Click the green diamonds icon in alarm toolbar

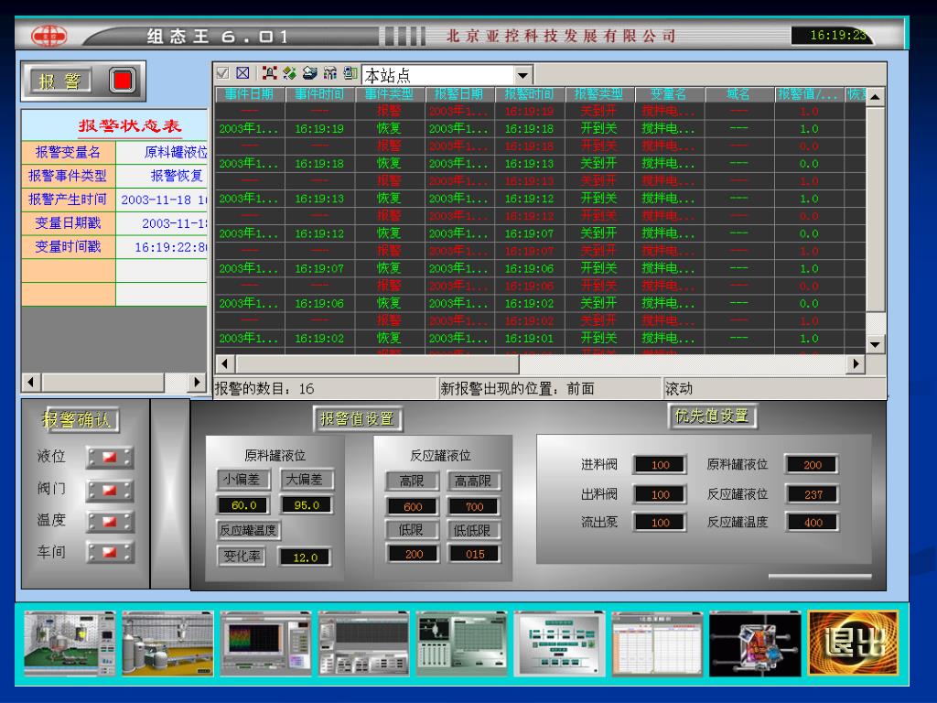pos(290,73)
